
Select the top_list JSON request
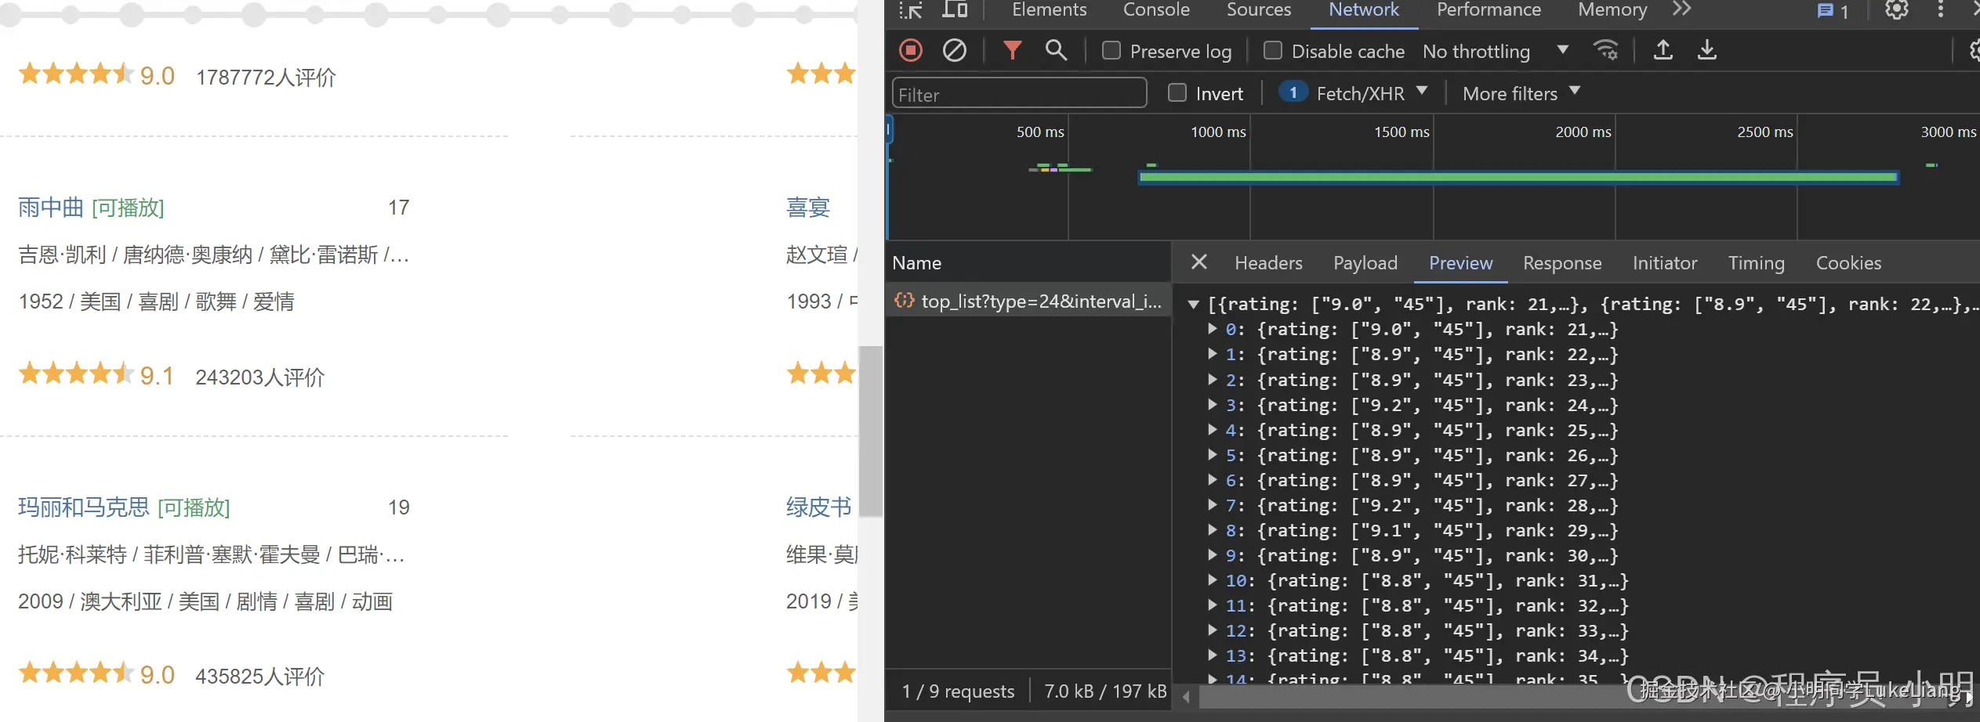pos(1028,301)
